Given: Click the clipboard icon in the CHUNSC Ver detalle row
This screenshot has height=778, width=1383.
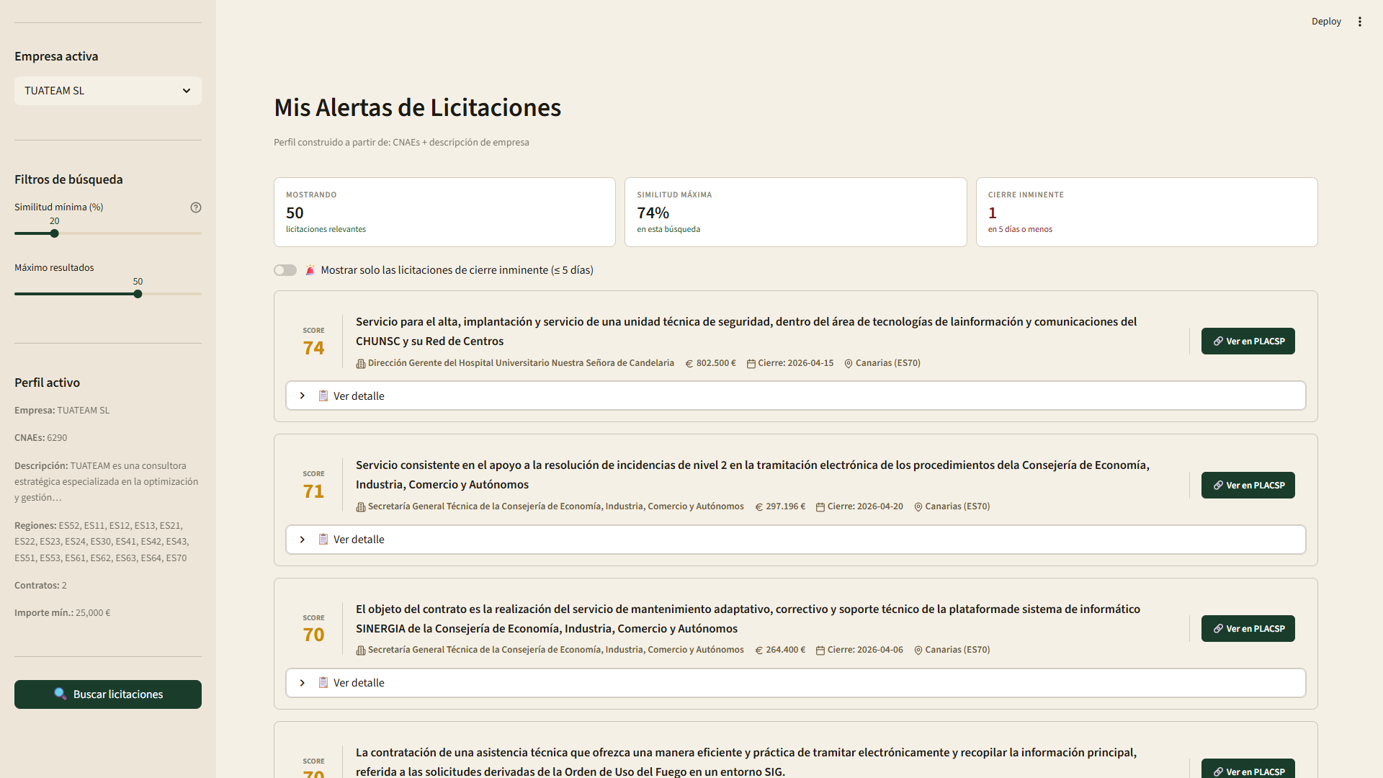Looking at the screenshot, I should (x=323, y=395).
